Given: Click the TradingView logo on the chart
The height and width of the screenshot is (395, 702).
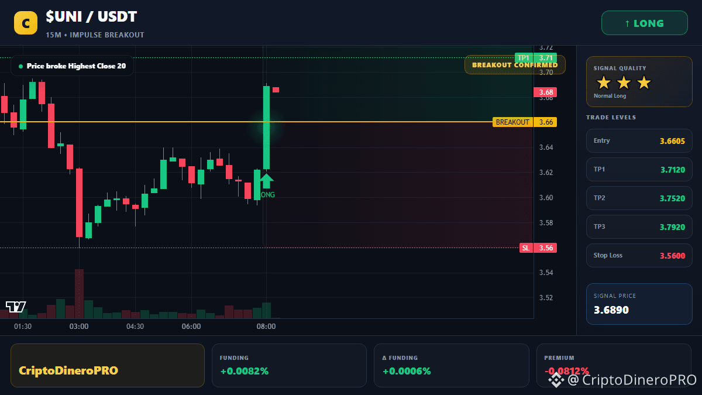Looking at the screenshot, I should point(16,307).
